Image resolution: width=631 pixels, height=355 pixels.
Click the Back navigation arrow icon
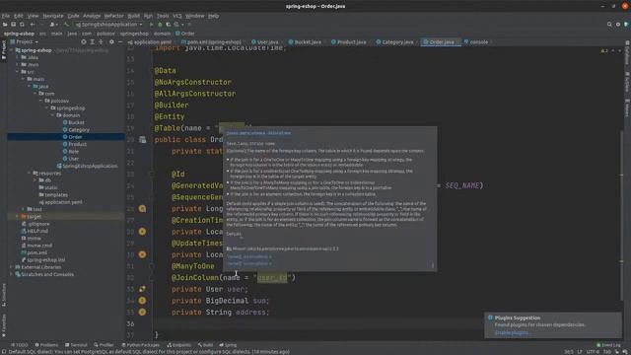[x=33, y=25]
